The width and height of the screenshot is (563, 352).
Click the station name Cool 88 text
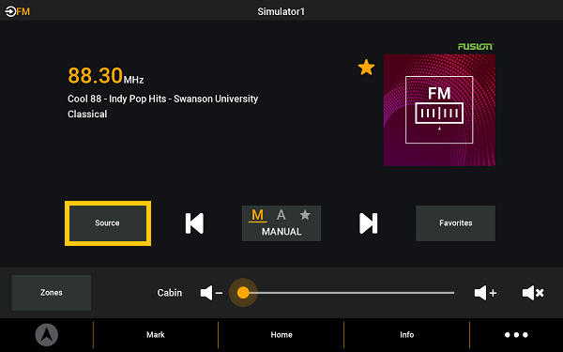coord(162,99)
